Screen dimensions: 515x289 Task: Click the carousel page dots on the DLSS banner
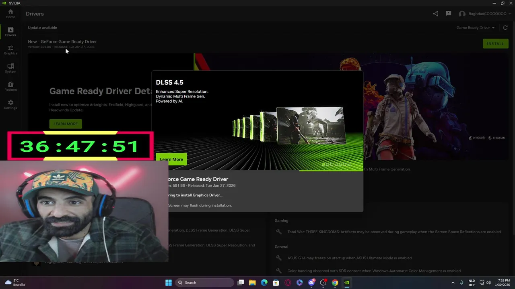point(335,164)
